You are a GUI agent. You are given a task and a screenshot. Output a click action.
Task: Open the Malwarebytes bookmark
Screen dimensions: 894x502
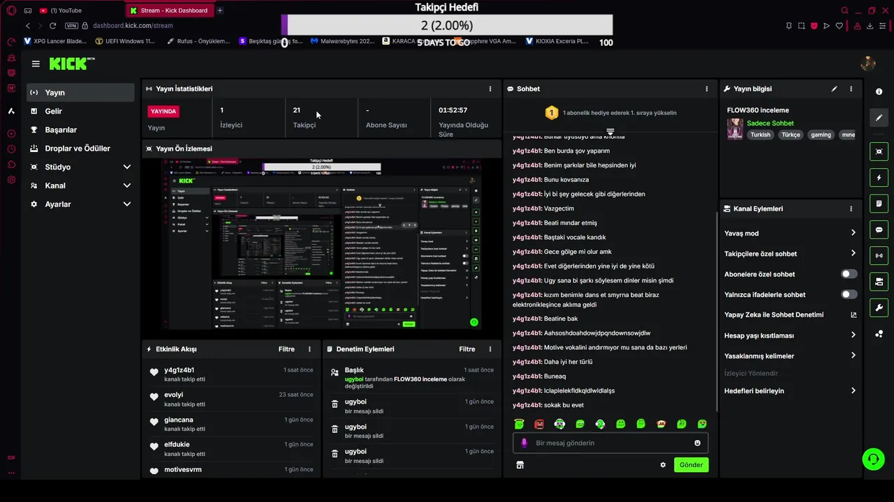point(343,41)
